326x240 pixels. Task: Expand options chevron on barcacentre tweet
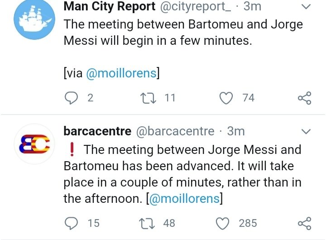click(306, 131)
